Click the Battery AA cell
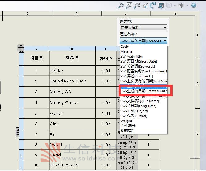The width and height of the screenshot is (206, 171). pos(72,92)
